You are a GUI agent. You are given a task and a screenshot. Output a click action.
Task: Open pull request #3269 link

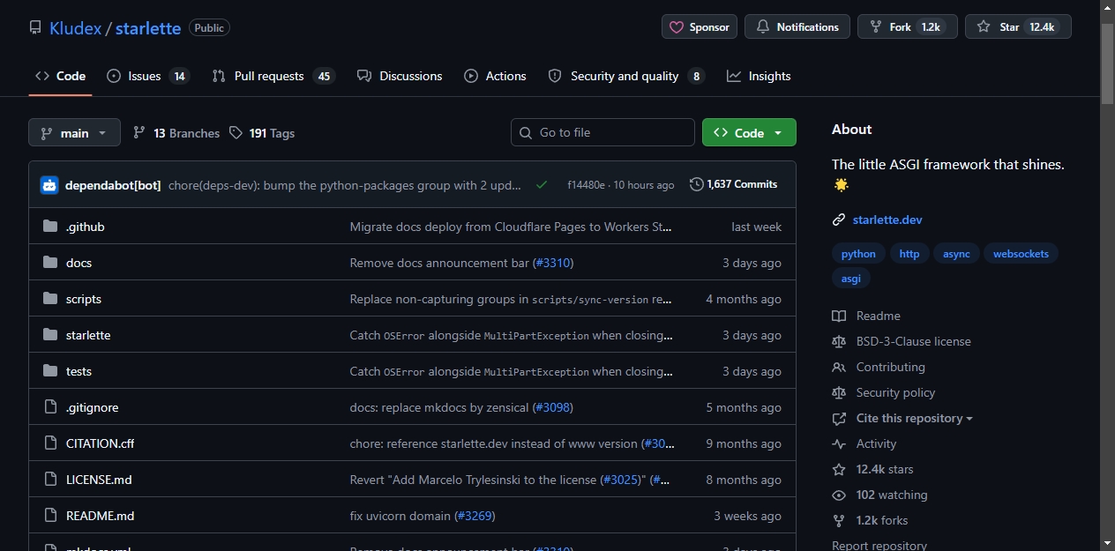pos(475,516)
